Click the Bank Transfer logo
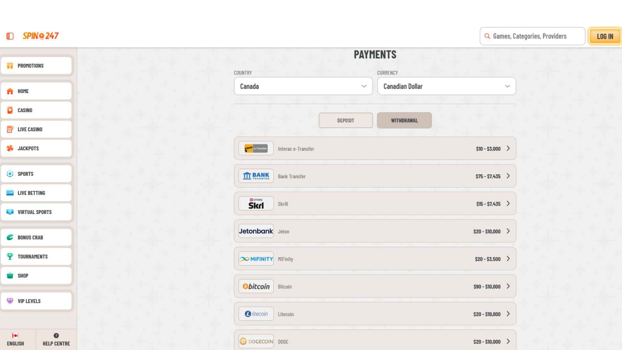Image resolution: width=622 pixels, height=350 pixels. pos(256,176)
